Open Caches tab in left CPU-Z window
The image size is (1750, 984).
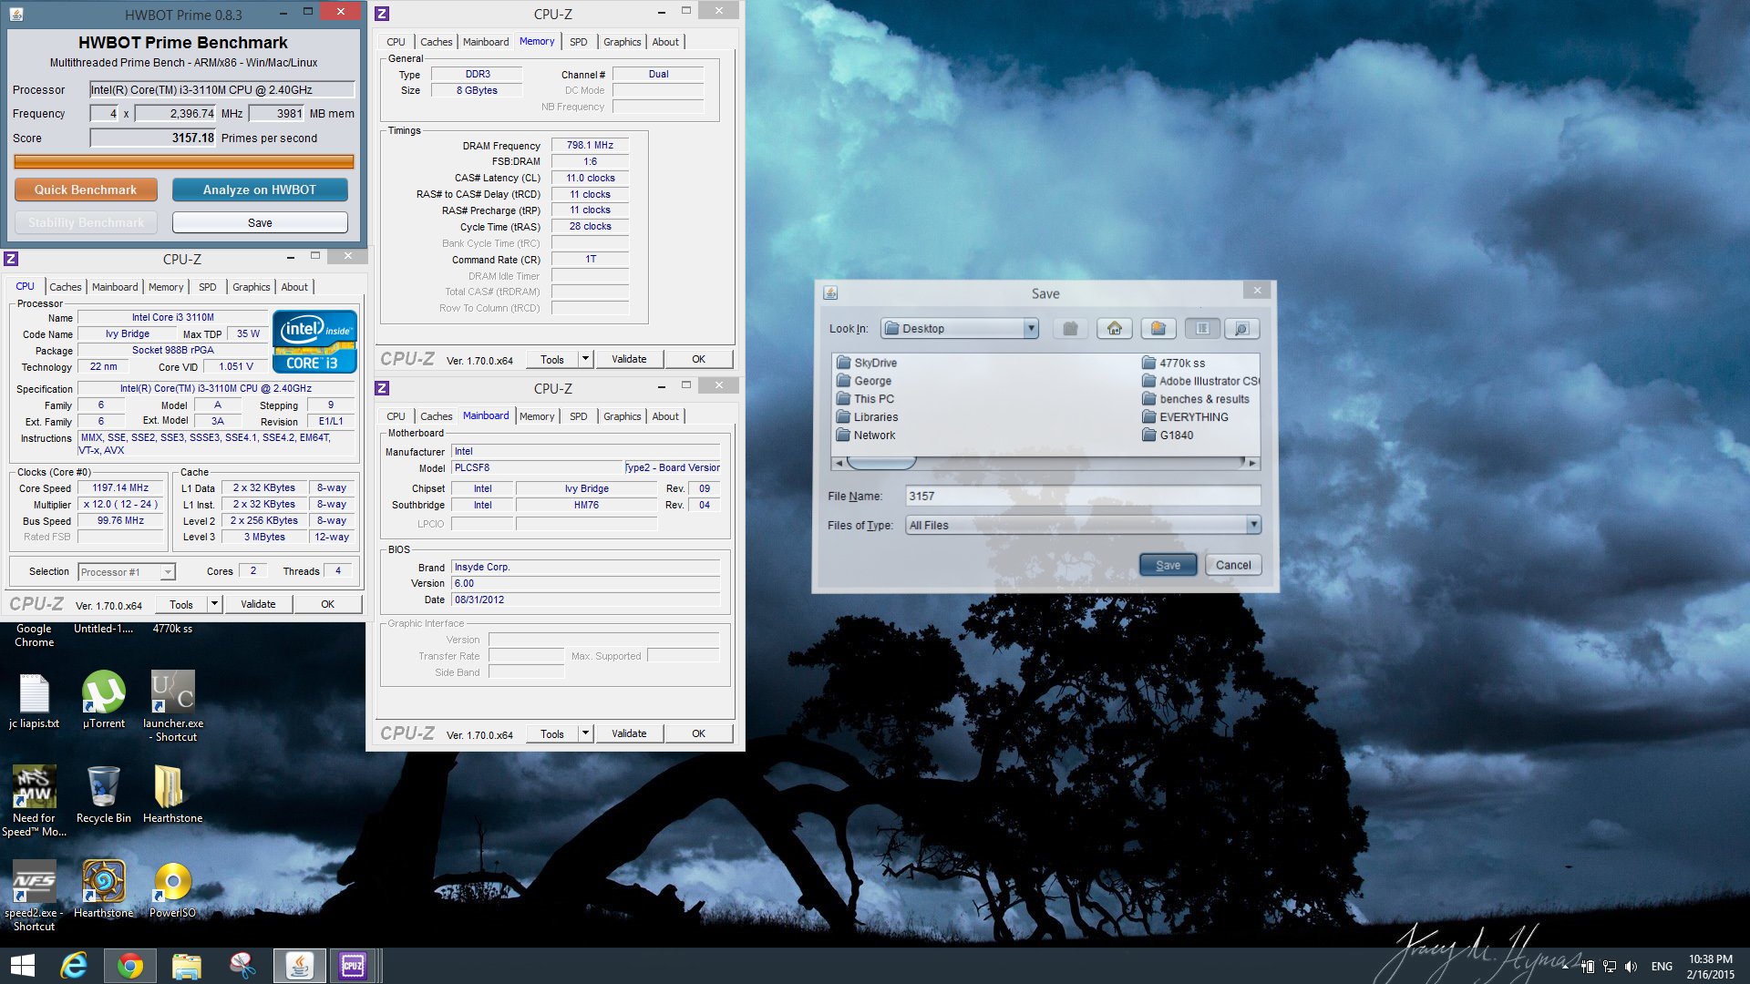[x=65, y=287]
